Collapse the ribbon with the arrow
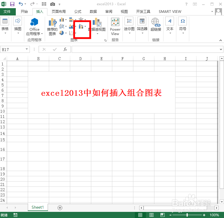The height and width of the screenshot is (218, 224). point(220,41)
